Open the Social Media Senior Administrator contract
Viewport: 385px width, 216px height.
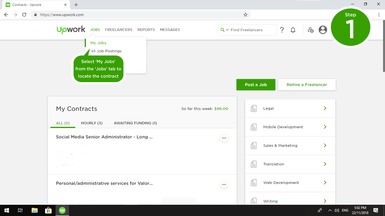tap(104, 137)
